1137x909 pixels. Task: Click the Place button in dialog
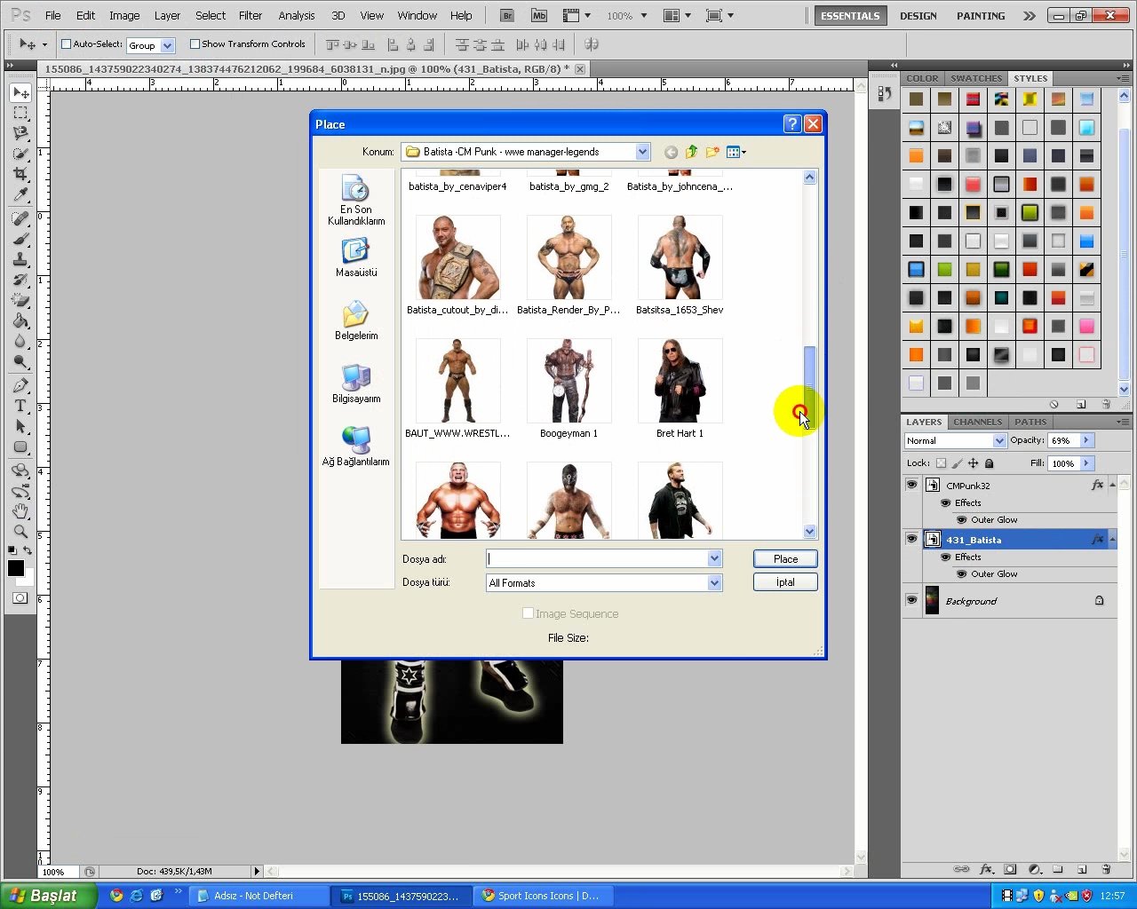[785, 558]
